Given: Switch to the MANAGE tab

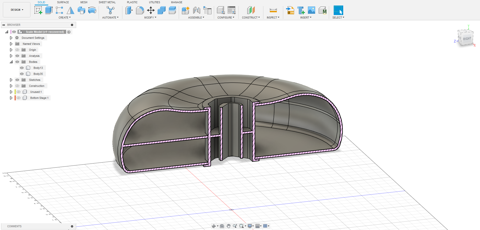Looking at the screenshot, I should point(177,2).
